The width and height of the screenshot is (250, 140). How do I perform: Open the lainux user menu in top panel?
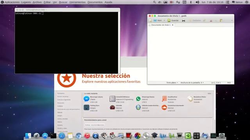[x=237, y=2]
